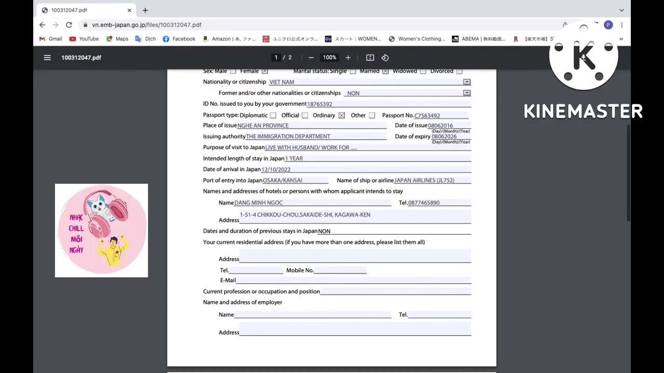Click the Mobile No. field
Screen dimensions: 664x373
coord(340,270)
